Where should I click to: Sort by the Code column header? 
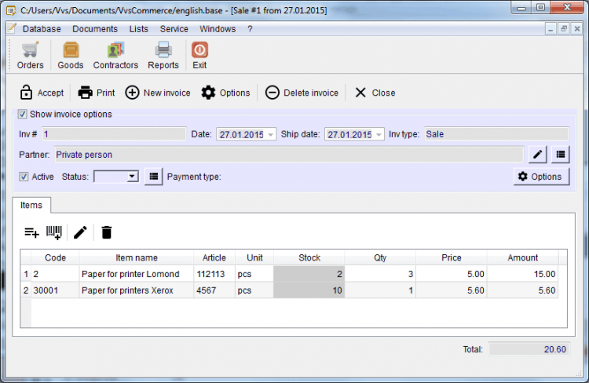pyautogui.click(x=55, y=257)
